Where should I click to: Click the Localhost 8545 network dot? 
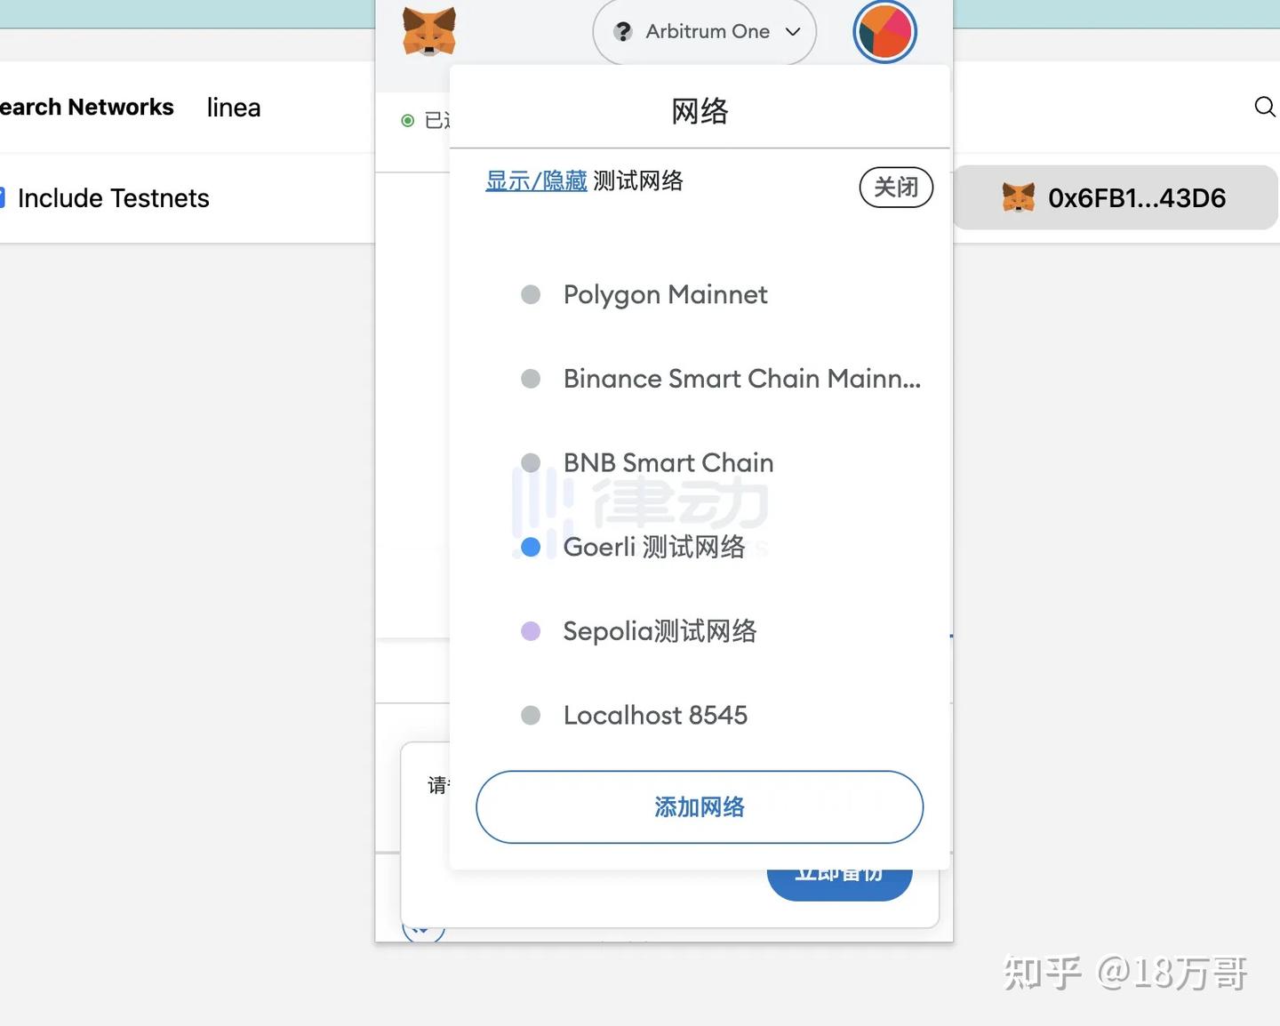click(531, 715)
